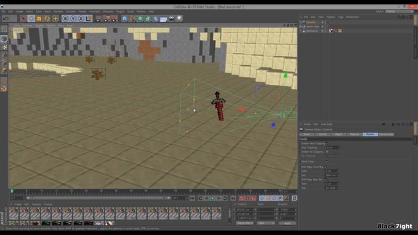Open the Character menu
The height and width of the screenshot is (235, 418).
(x=108, y=12)
